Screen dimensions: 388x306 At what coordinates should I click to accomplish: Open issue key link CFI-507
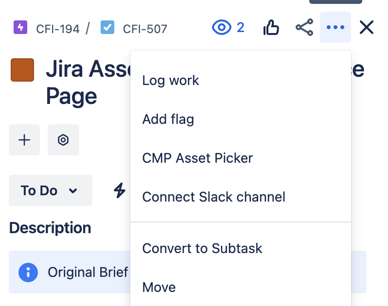pyautogui.click(x=145, y=29)
